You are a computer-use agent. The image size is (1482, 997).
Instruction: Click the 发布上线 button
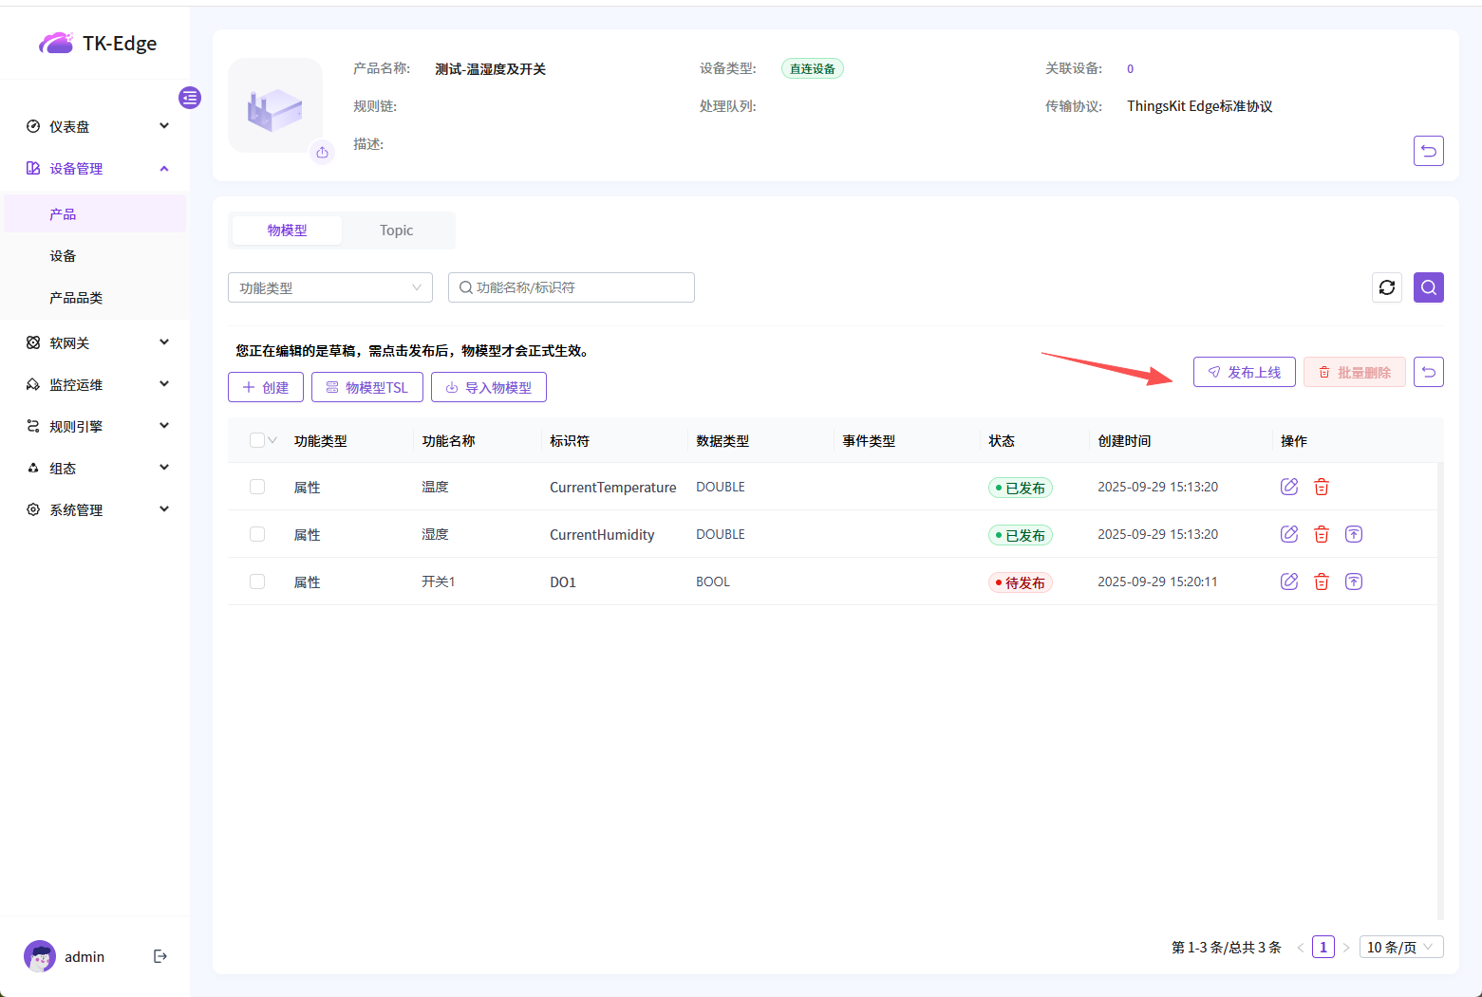1244,372
